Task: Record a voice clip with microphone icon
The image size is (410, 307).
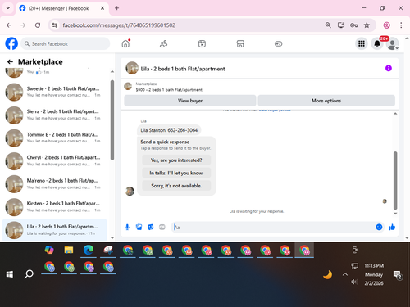Action: click(x=127, y=227)
